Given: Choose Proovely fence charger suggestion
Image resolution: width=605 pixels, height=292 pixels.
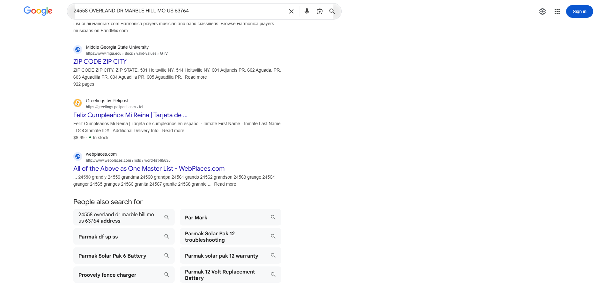Looking at the screenshot, I should coord(124,275).
